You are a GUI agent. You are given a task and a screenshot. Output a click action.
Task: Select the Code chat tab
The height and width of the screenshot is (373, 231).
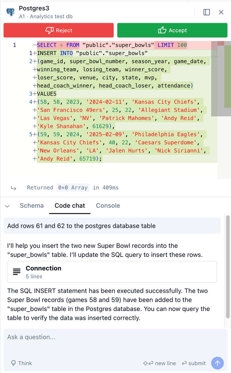point(70,205)
